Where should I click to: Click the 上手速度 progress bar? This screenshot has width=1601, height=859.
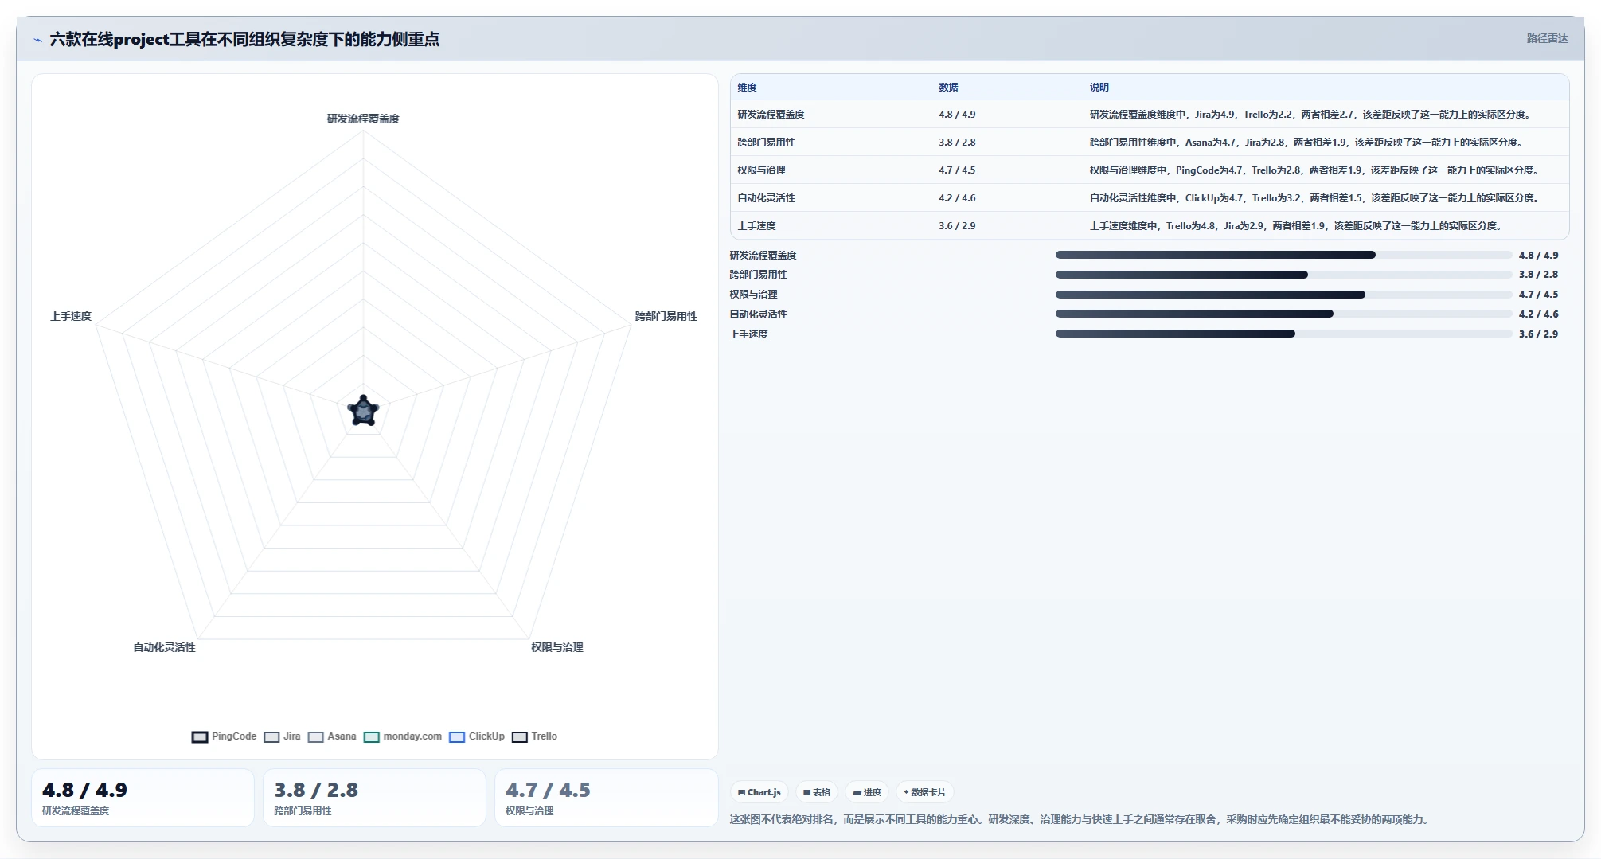coord(1283,334)
